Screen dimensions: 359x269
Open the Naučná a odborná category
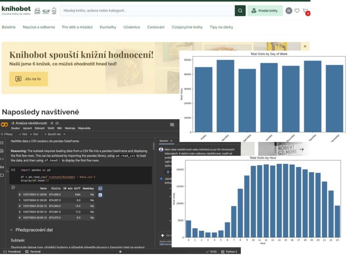39,27
